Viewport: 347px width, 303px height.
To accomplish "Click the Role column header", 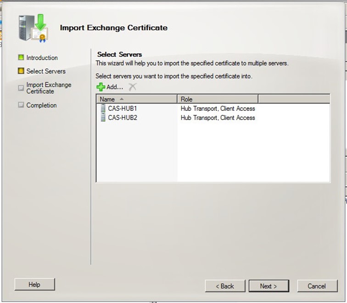I will 218,99.
